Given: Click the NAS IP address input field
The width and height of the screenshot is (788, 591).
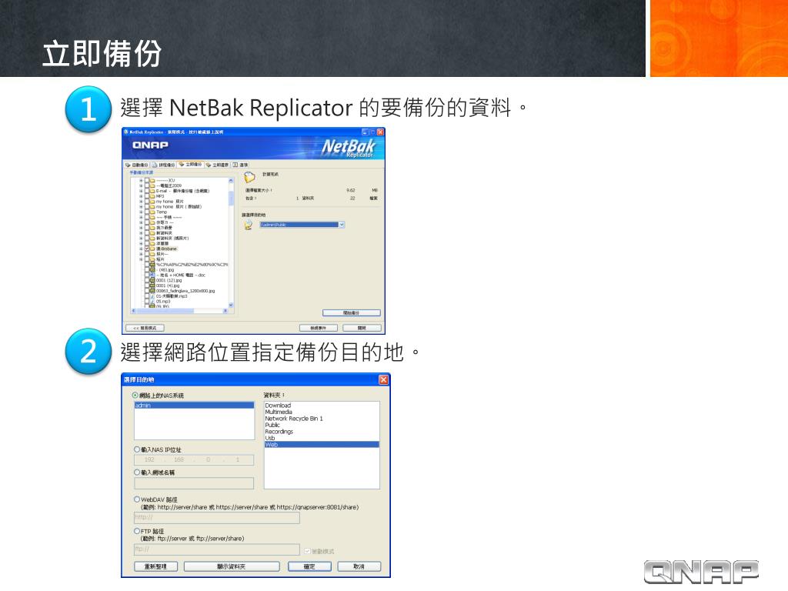Looking at the screenshot, I should (194, 460).
